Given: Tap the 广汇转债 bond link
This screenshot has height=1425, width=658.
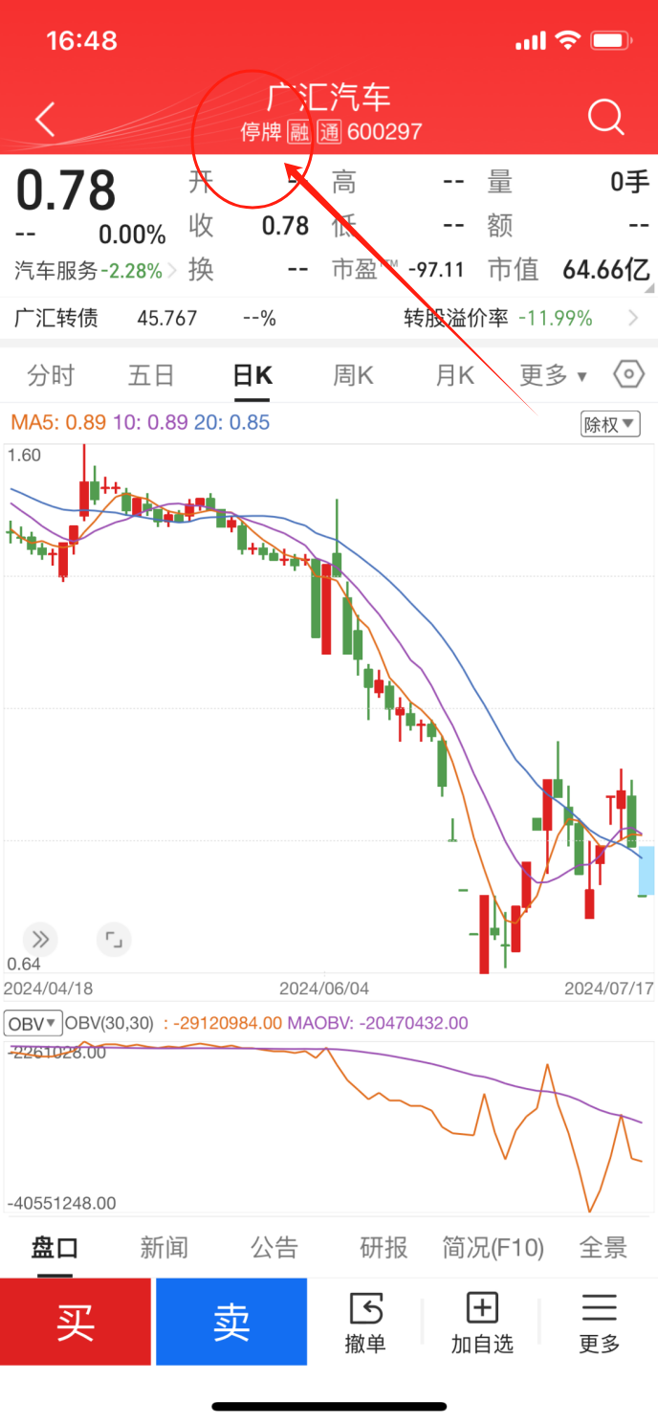Looking at the screenshot, I should click(x=56, y=318).
